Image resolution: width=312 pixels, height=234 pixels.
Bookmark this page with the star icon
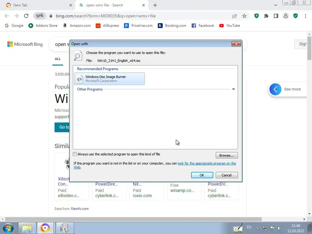244,16
